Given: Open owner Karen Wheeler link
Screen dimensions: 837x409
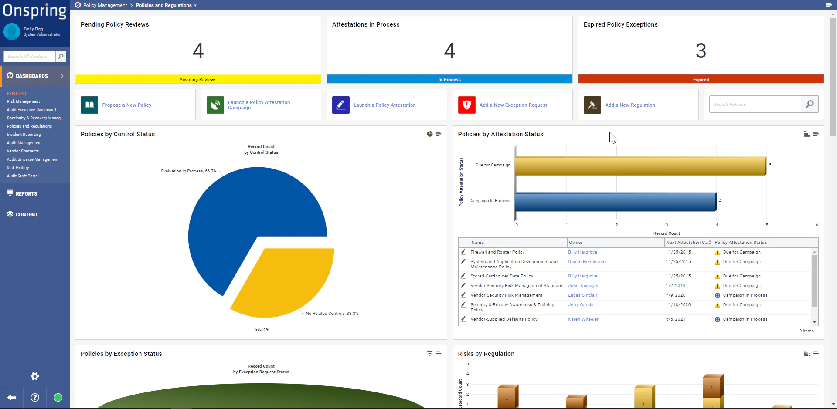Looking at the screenshot, I should pos(583,319).
